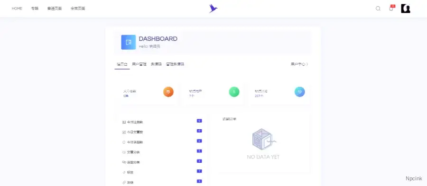Click the 今日注册数 list icon
The image size is (427, 186).
pyautogui.click(x=124, y=122)
